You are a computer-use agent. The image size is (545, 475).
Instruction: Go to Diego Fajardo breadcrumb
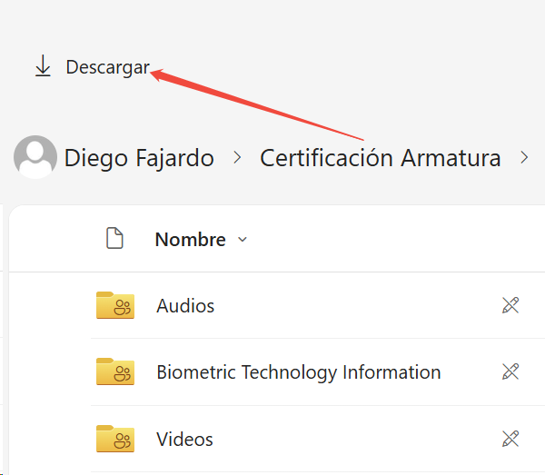[139, 158]
